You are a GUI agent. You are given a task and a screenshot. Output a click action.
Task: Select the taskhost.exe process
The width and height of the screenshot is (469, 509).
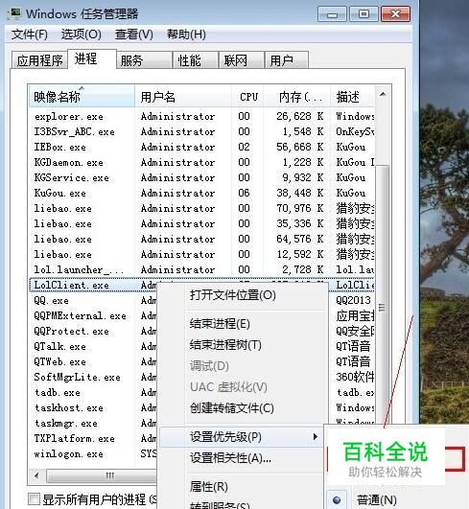click(x=93, y=407)
